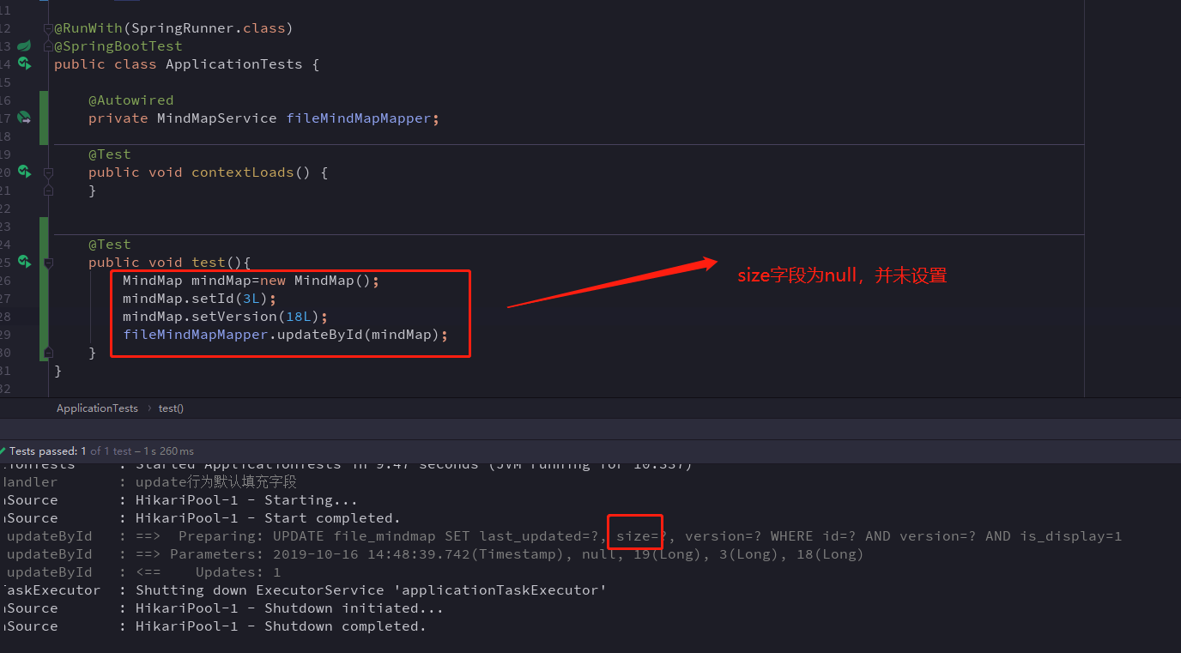Screen dimensions: 1181x653
Task: Click the 'Updates: 1' console line
Action: coord(238,572)
